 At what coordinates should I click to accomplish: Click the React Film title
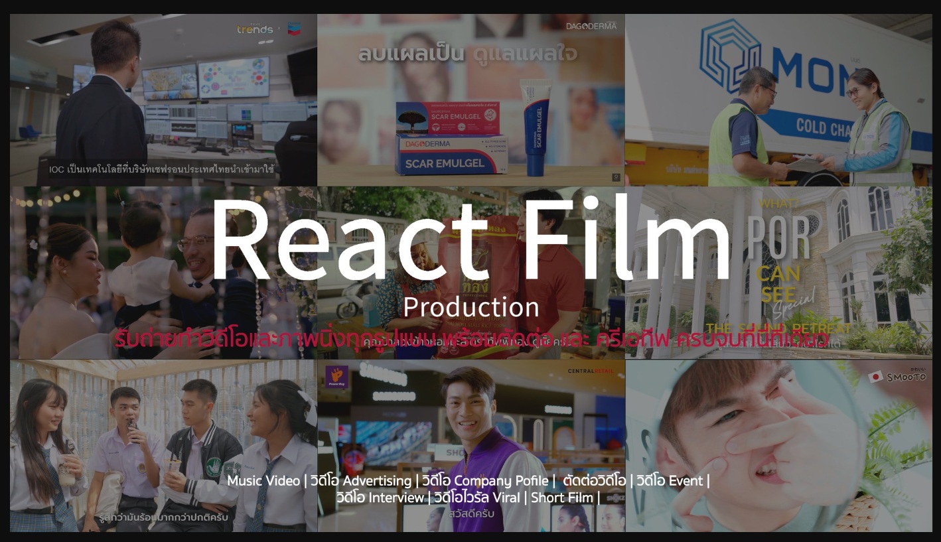click(470, 240)
